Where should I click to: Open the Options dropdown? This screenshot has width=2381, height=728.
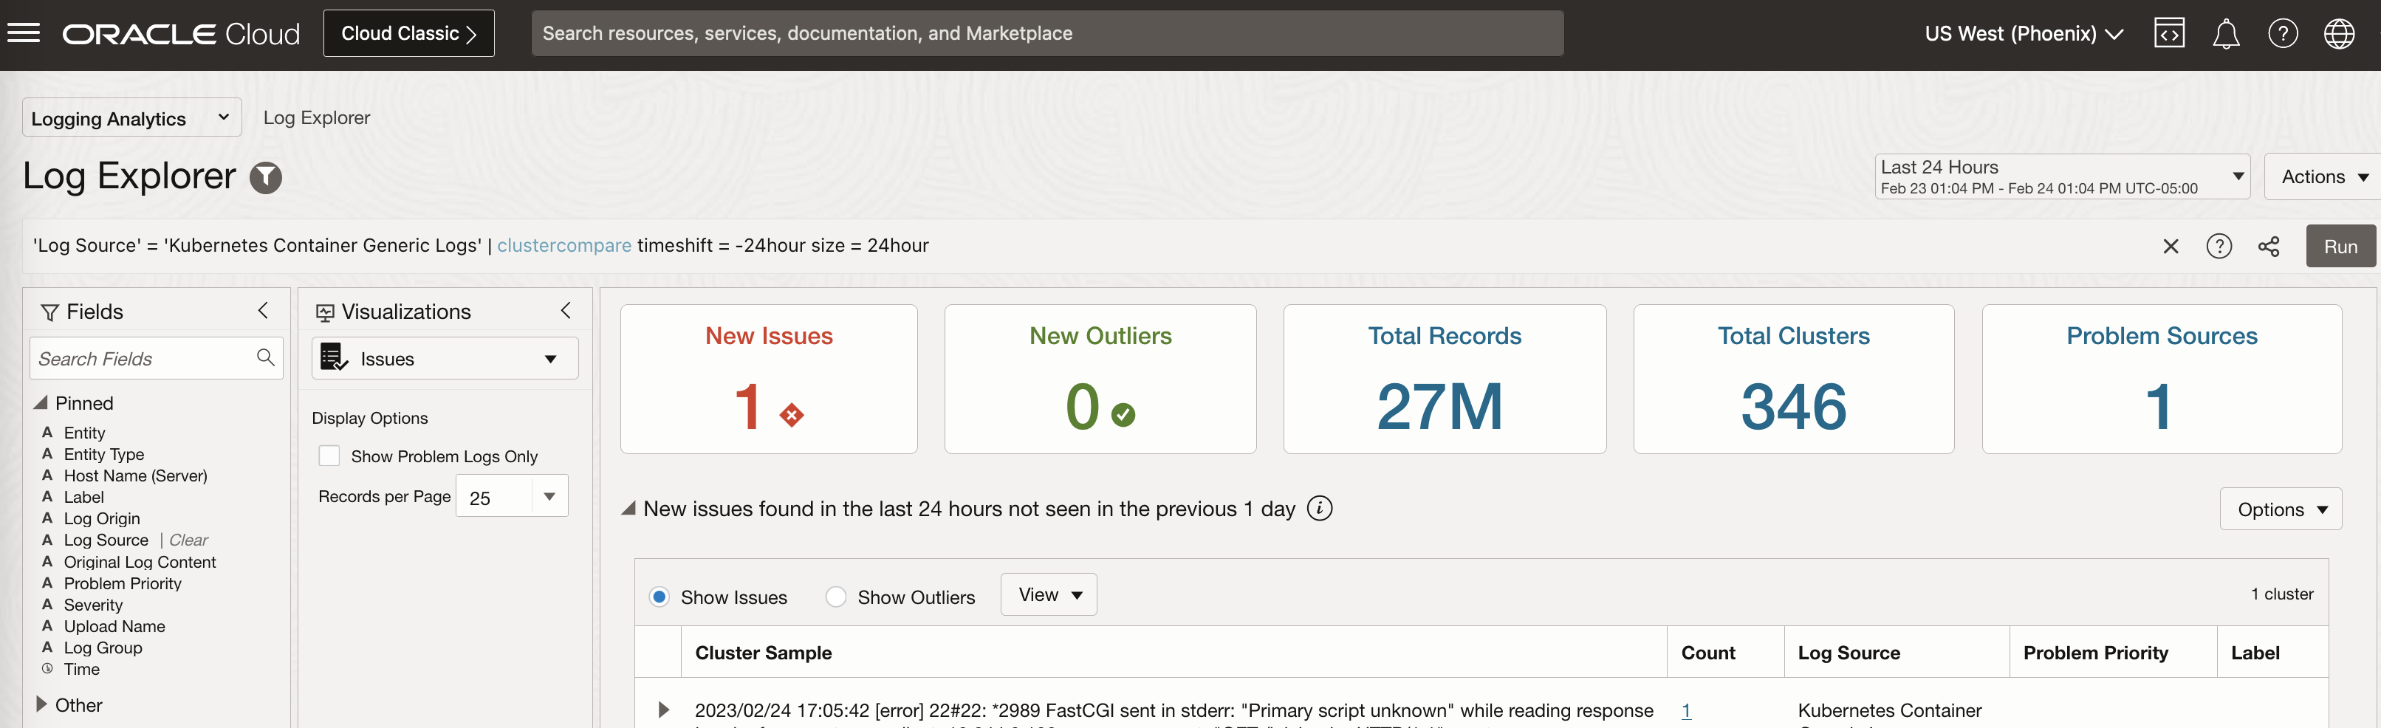tap(2281, 509)
